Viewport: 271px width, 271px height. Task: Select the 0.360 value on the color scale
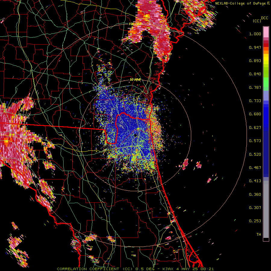pos(255,195)
